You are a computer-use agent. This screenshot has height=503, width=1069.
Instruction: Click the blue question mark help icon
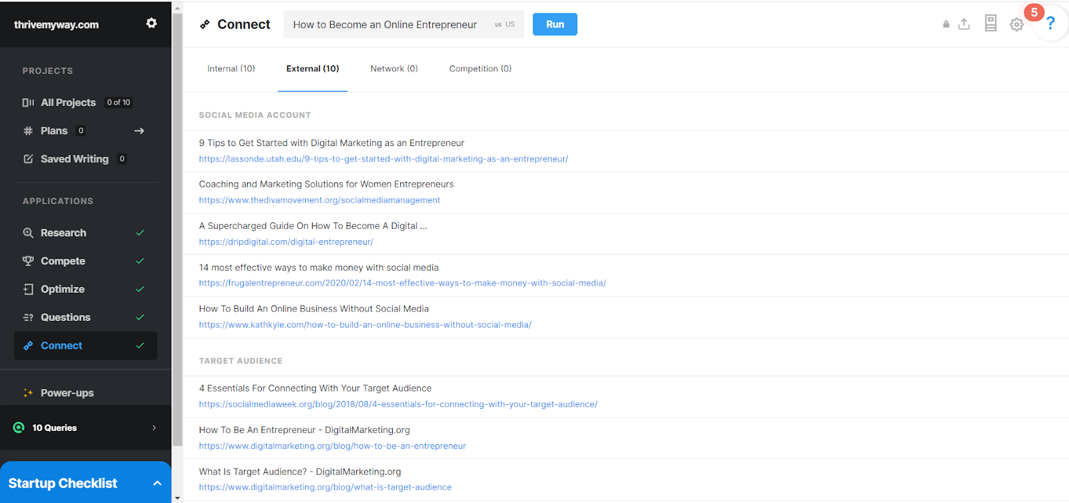[1050, 23]
